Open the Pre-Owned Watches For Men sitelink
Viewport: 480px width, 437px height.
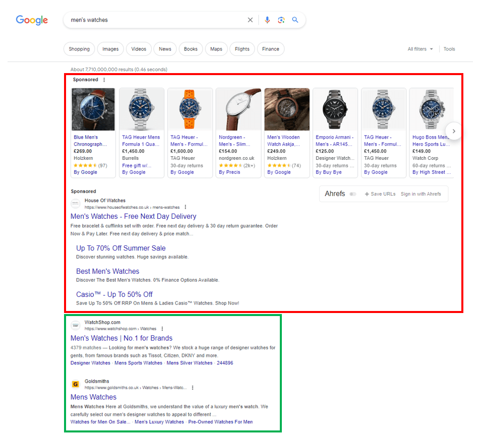point(220,422)
